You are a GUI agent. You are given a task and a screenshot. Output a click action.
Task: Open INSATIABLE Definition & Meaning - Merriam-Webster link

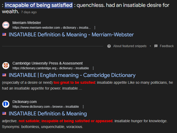click(71, 35)
